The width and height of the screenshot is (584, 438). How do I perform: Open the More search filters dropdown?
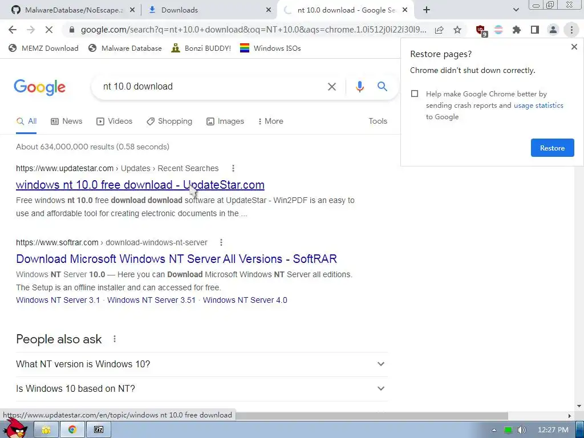tap(270, 121)
